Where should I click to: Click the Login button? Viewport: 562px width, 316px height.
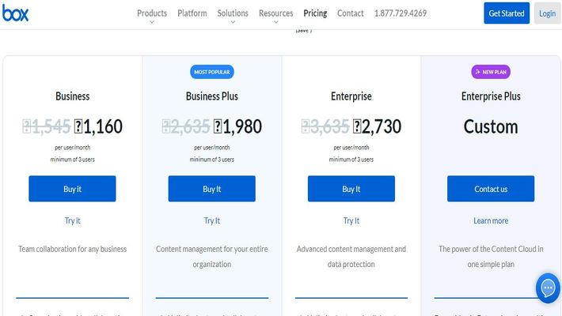tap(547, 13)
